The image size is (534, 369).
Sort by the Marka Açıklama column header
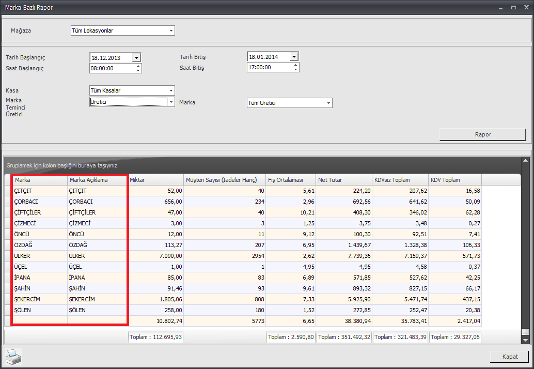(98, 180)
